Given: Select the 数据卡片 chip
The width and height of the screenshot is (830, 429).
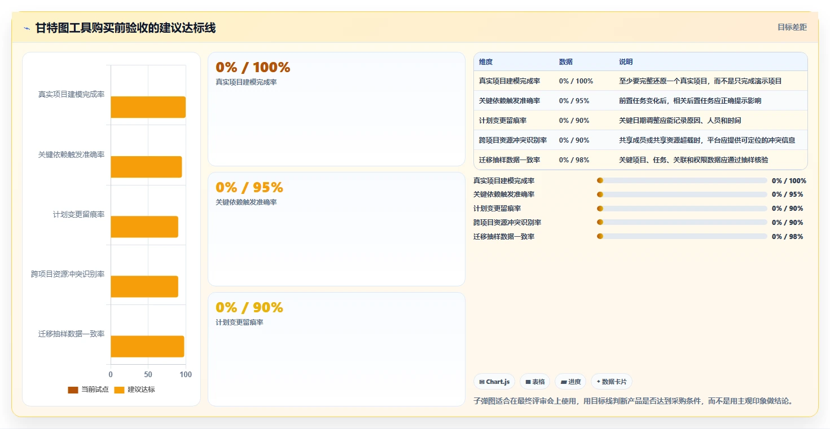Looking at the screenshot, I should coord(612,382).
